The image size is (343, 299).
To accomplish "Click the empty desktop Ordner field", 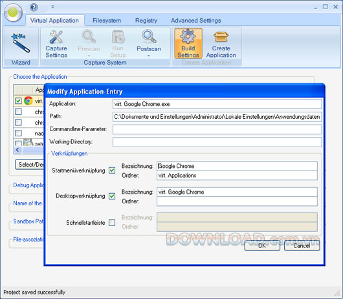I will pos(237,201).
